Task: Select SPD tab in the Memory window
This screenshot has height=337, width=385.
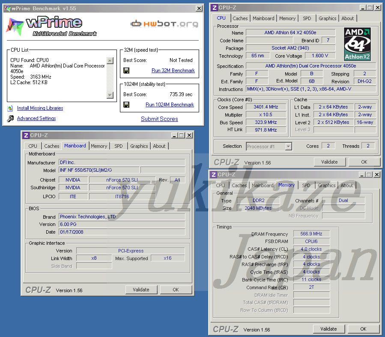Action: [306, 186]
